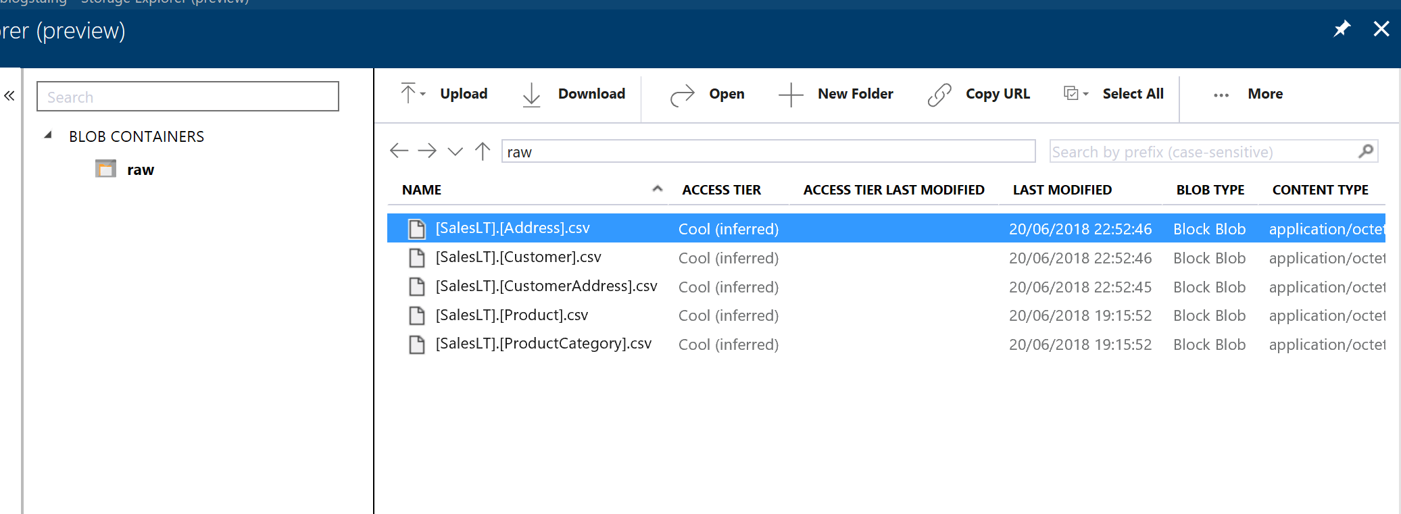Screen dimensions: 1401x514
Task: Click the file icon beside [SalesLT].[ProductCategory].csv
Action: 417,344
